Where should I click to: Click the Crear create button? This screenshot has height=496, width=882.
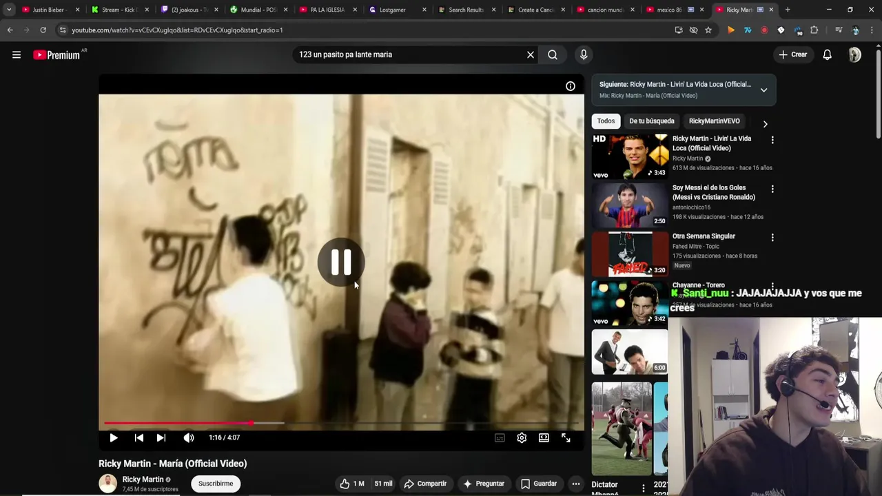click(793, 54)
